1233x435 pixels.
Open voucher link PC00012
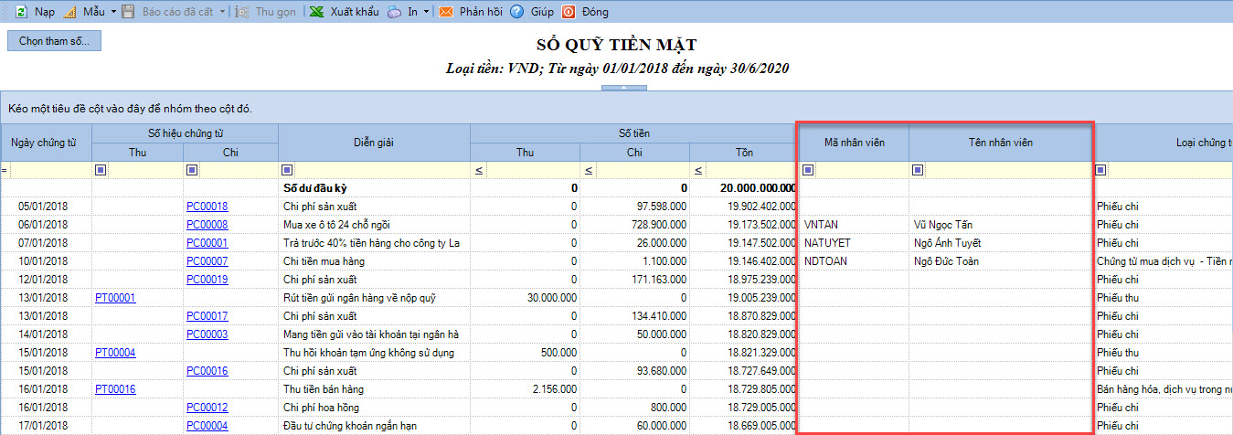pos(207,408)
